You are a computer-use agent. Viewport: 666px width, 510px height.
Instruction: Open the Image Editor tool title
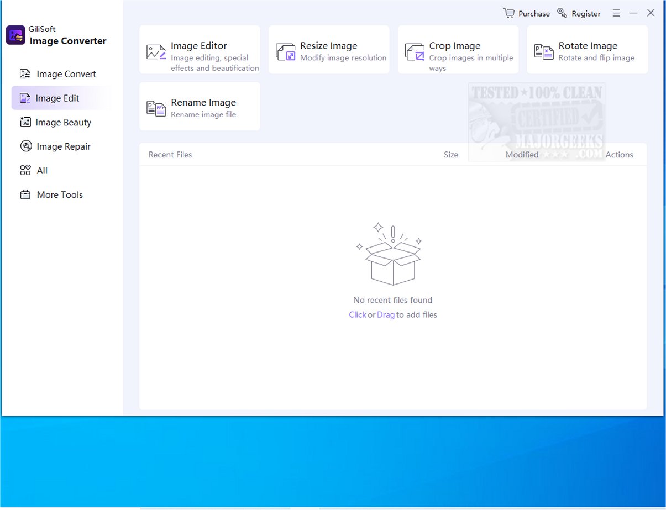tap(199, 46)
